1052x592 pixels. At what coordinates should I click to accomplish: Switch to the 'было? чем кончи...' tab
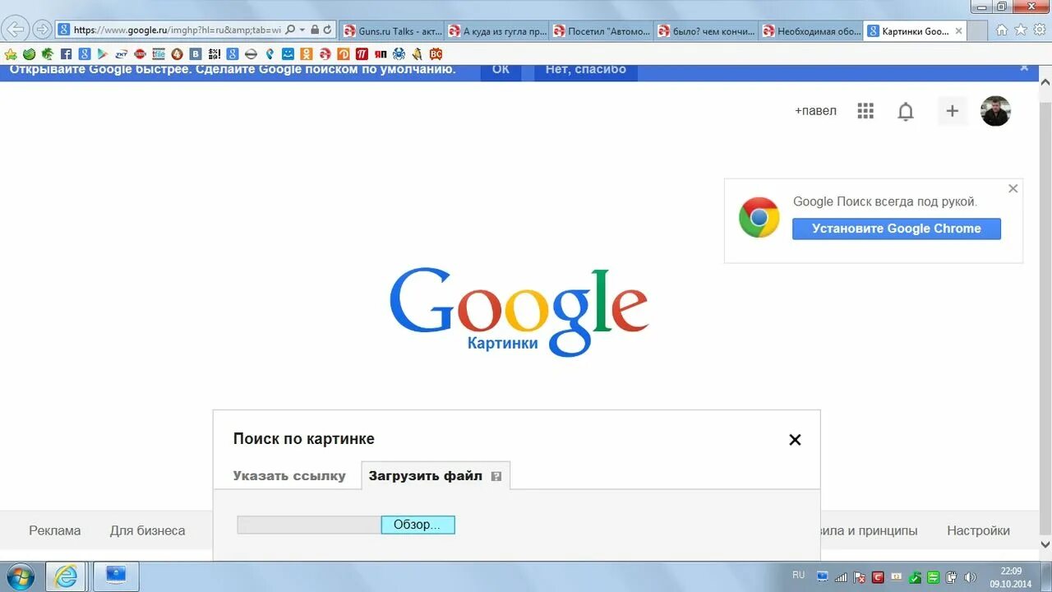pos(707,31)
